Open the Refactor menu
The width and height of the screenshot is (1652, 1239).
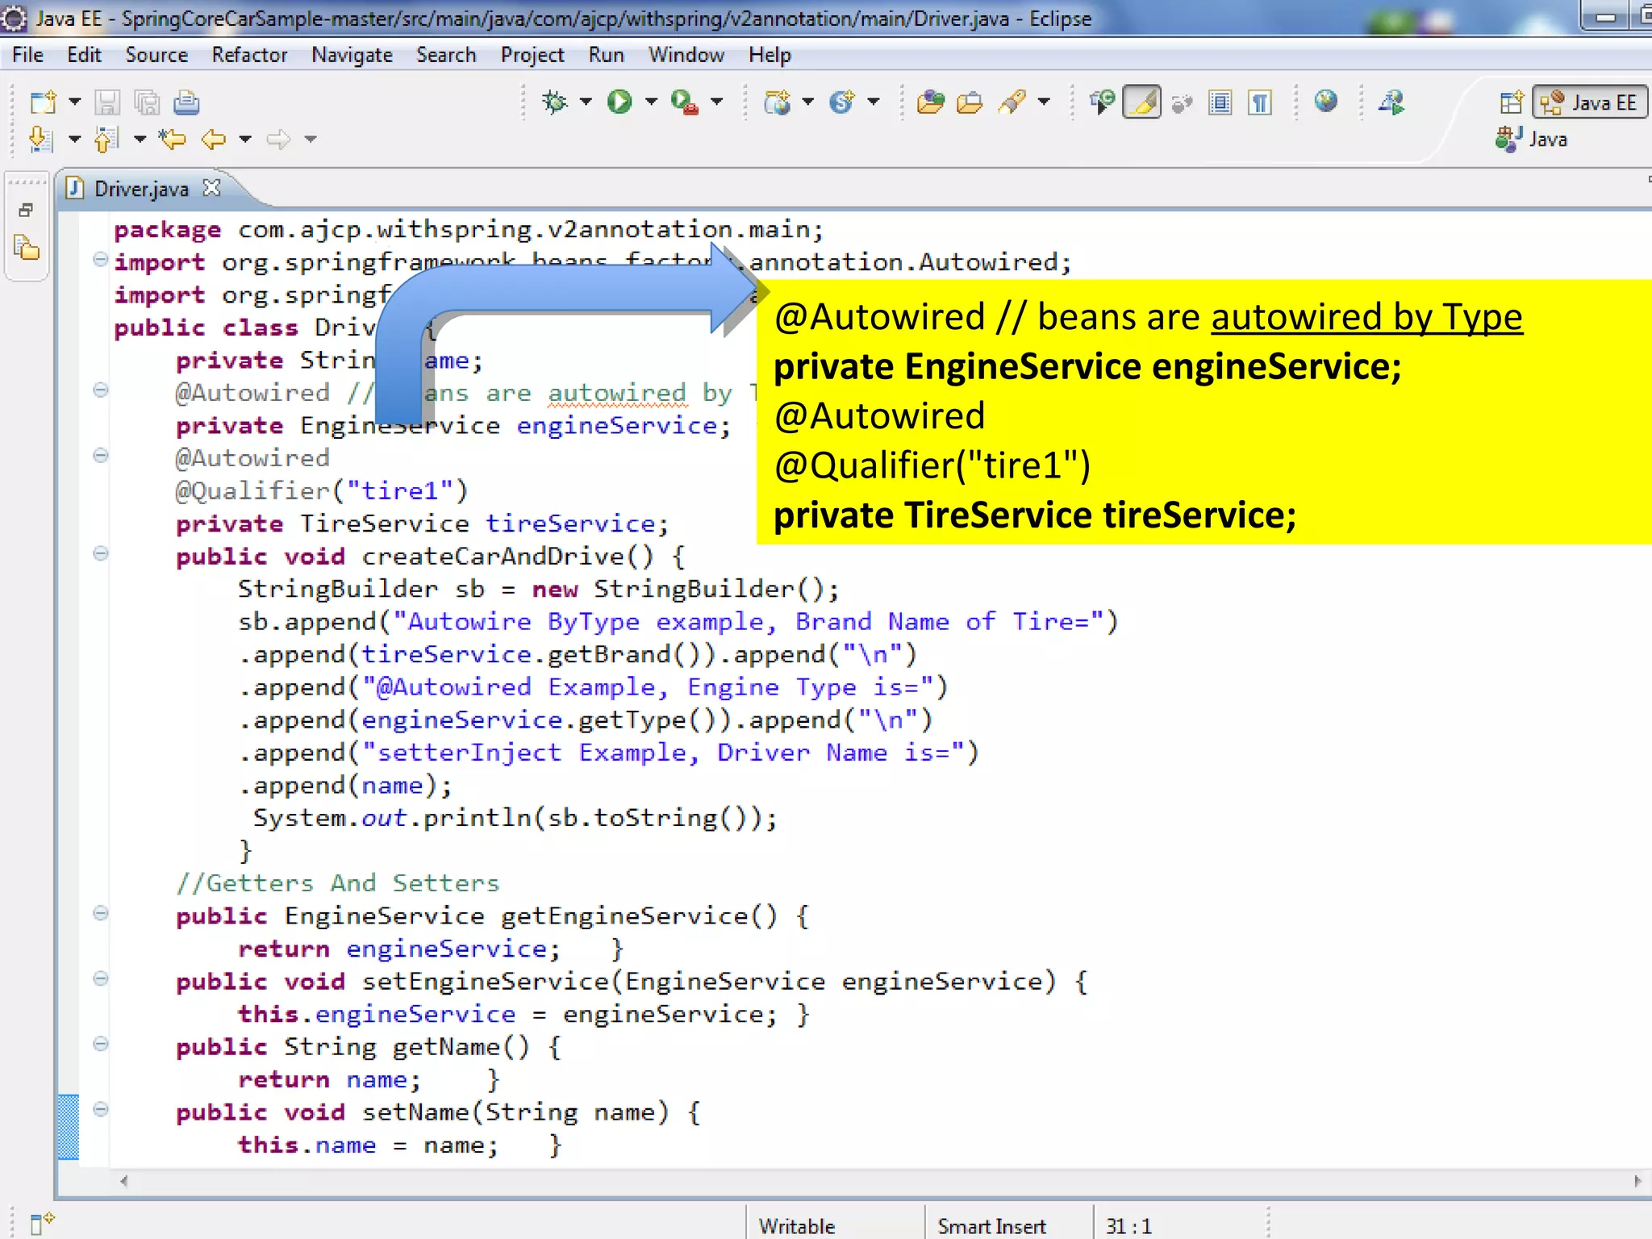click(249, 55)
